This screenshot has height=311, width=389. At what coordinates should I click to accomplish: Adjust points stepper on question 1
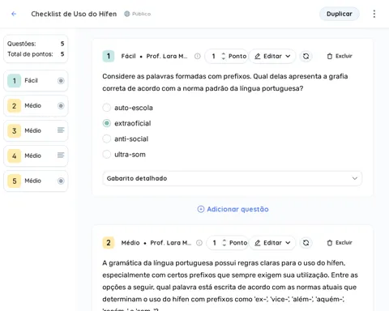[x=223, y=56]
